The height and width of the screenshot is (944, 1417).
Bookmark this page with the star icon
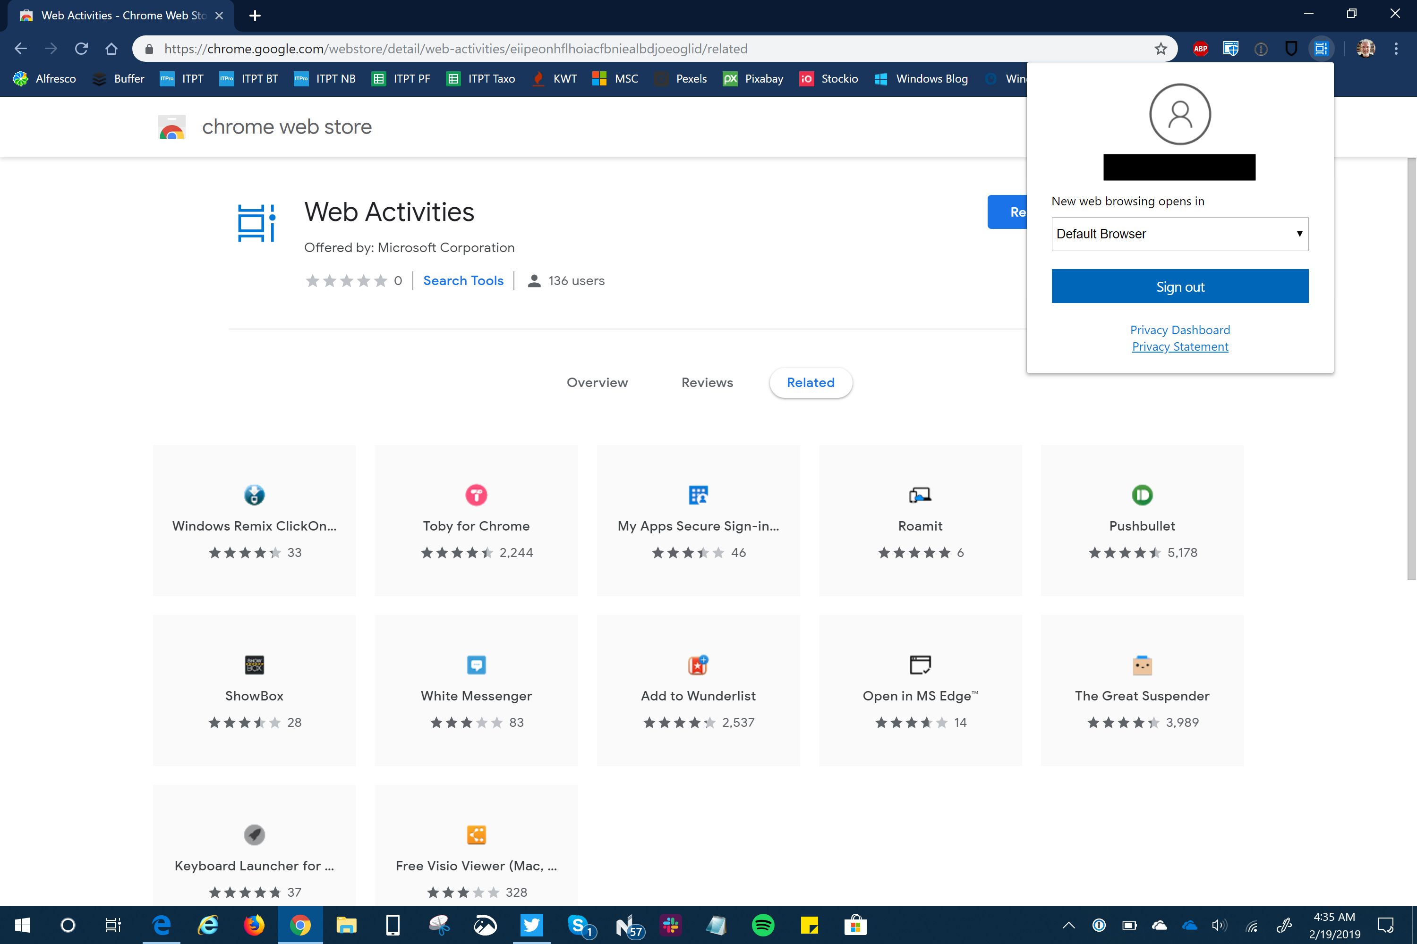(1161, 49)
